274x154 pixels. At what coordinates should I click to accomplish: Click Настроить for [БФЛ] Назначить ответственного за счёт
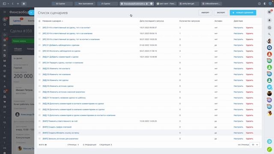[x=238, y=121]
